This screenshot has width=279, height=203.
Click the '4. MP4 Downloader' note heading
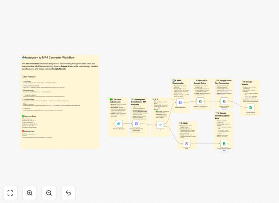[178, 82]
